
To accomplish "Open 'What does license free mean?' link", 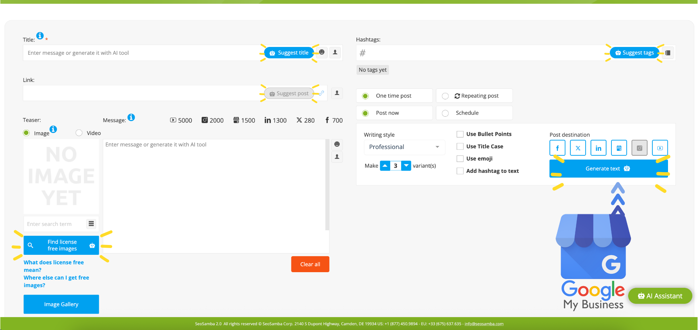I will (x=54, y=266).
